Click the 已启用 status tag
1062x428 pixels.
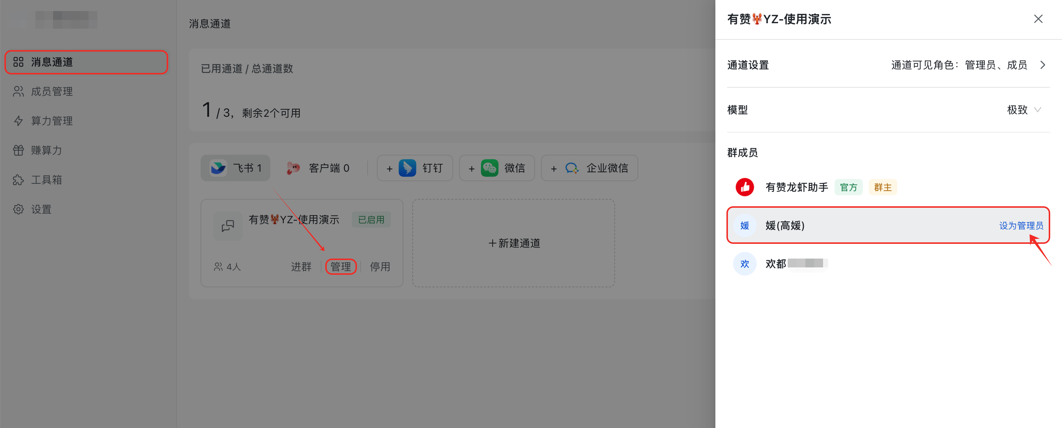point(371,220)
